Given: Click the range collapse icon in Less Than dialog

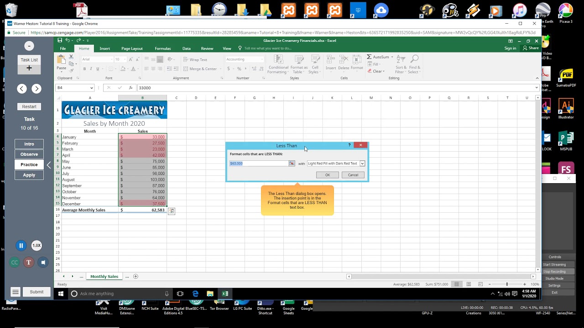Looking at the screenshot, I should pyautogui.click(x=292, y=164).
